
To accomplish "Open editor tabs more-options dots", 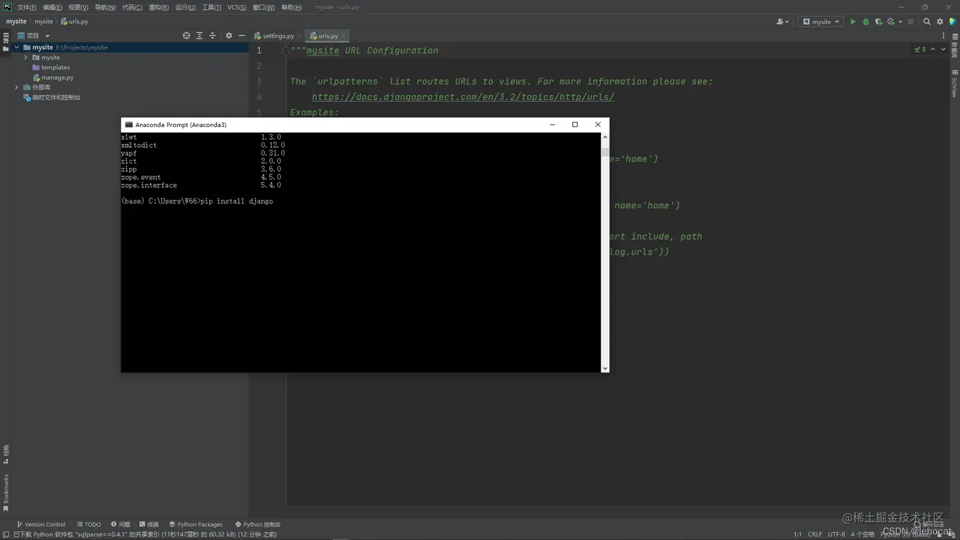I will 943,36.
